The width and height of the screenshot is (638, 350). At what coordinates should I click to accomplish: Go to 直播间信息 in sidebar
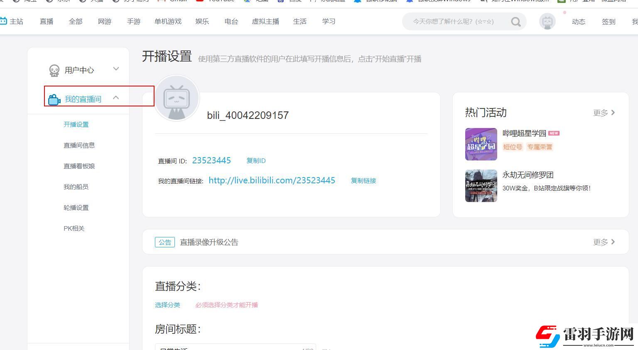pyautogui.click(x=79, y=145)
